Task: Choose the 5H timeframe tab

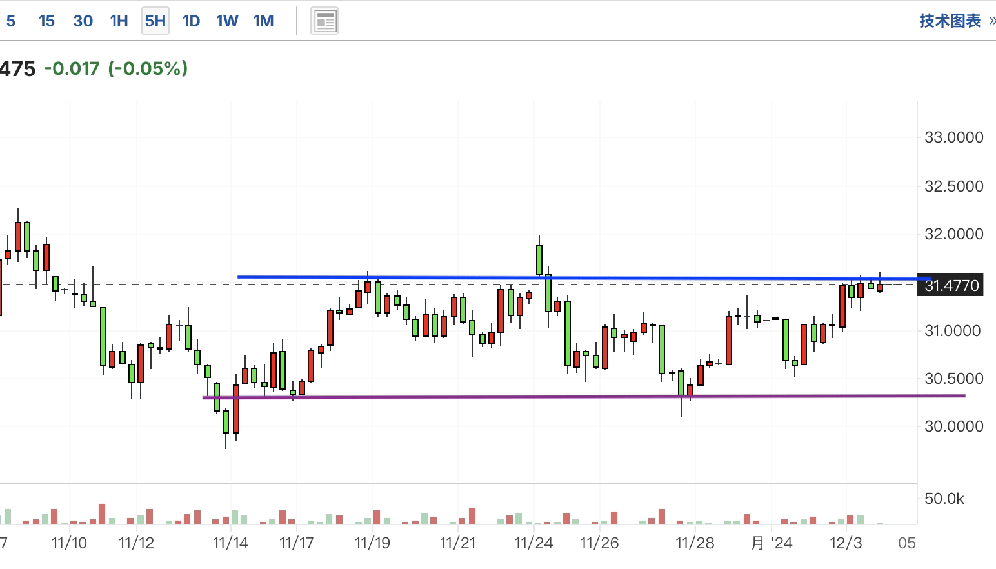Action: tap(155, 21)
